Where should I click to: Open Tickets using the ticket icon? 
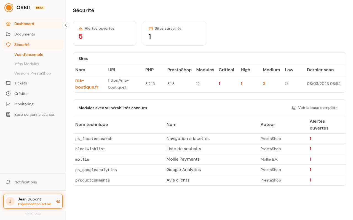pyautogui.click(x=8, y=83)
